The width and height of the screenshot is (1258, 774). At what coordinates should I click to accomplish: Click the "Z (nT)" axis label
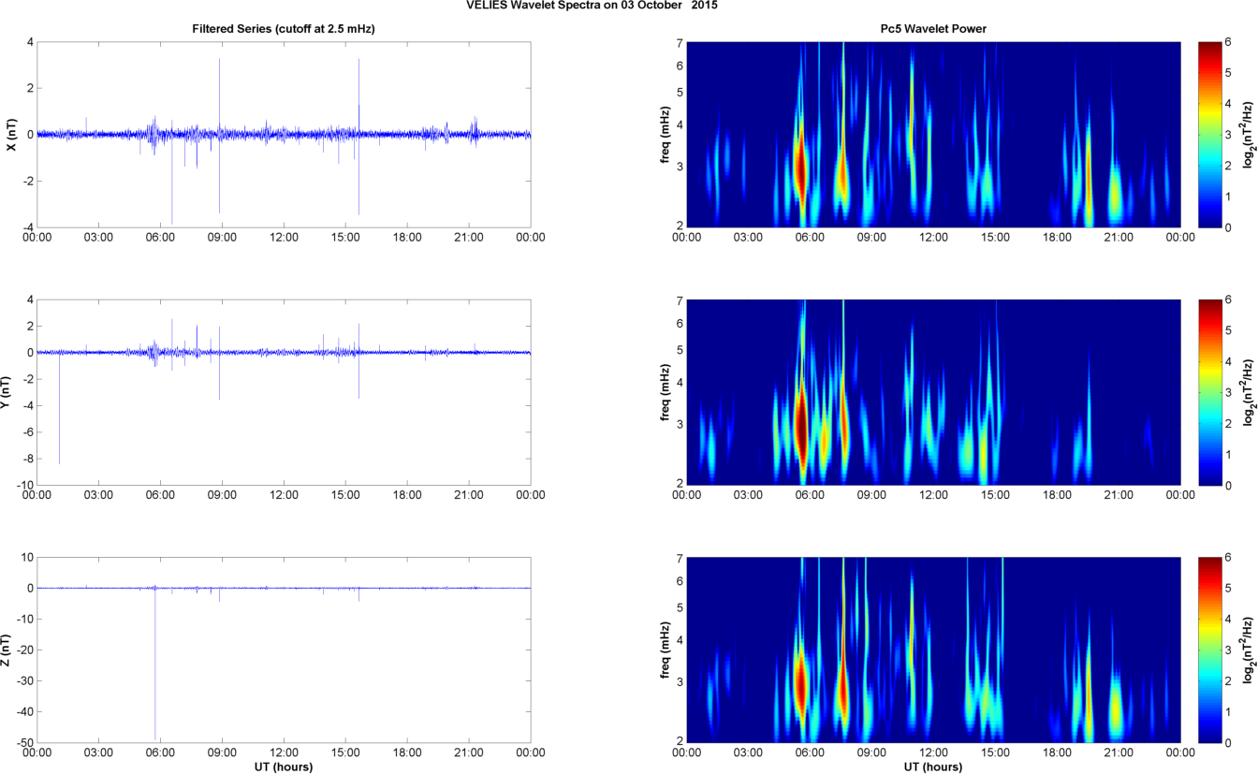click(6, 650)
